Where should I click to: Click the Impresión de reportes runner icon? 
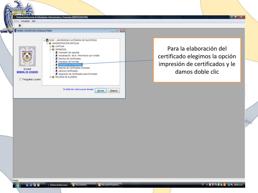coord(56,53)
